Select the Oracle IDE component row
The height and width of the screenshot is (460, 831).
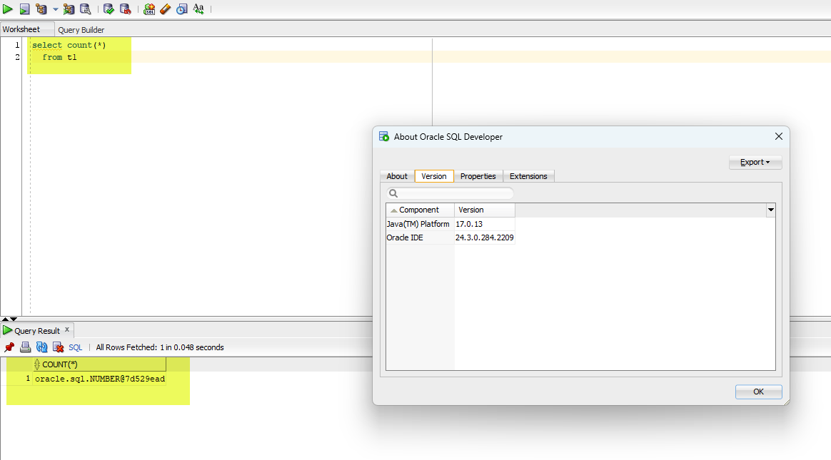[450, 237]
